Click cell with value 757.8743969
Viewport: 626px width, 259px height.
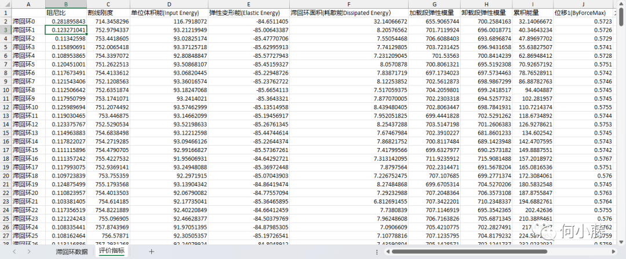(108, 226)
